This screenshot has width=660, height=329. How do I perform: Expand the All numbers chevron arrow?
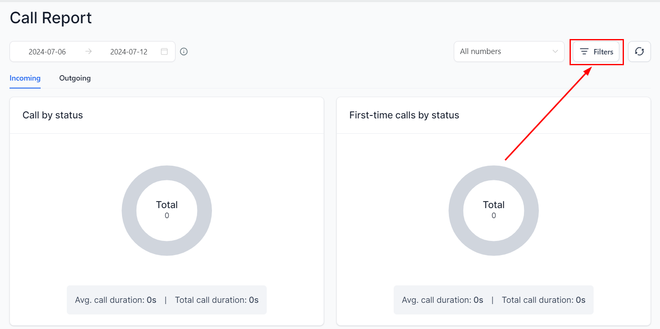tap(555, 52)
